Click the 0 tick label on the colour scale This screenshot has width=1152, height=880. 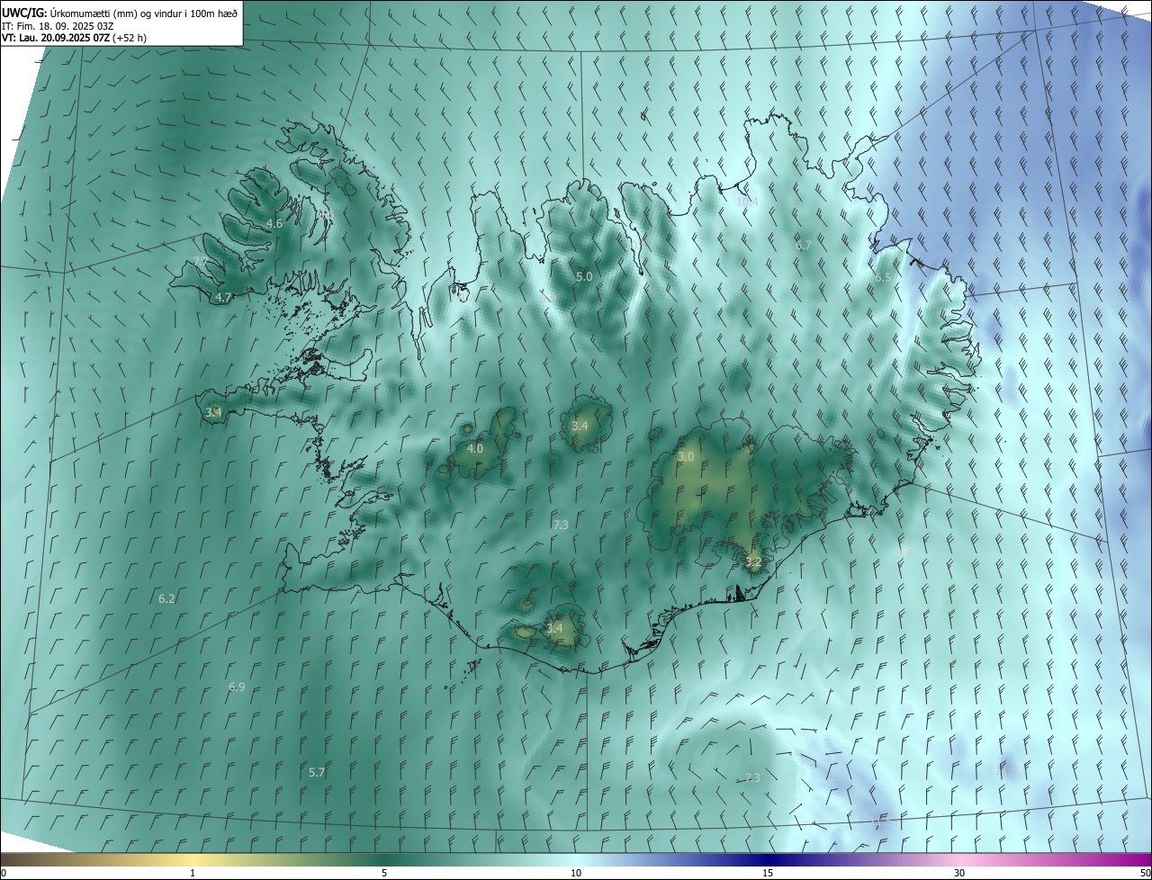pyautogui.click(x=4, y=873)
